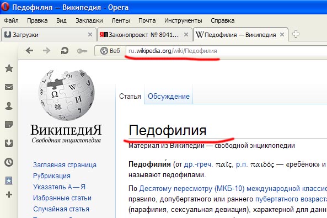This screenshot has width=327, height=218.
Task: Click the Opera logo in title bar
Action: click(5, 7)
